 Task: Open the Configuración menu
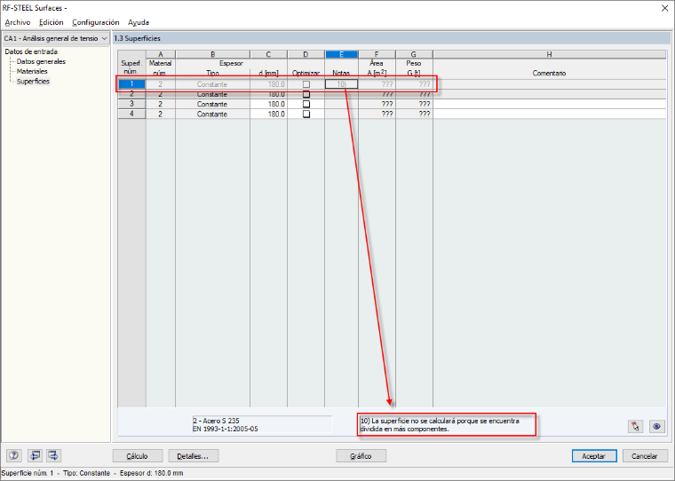(96, 22)
